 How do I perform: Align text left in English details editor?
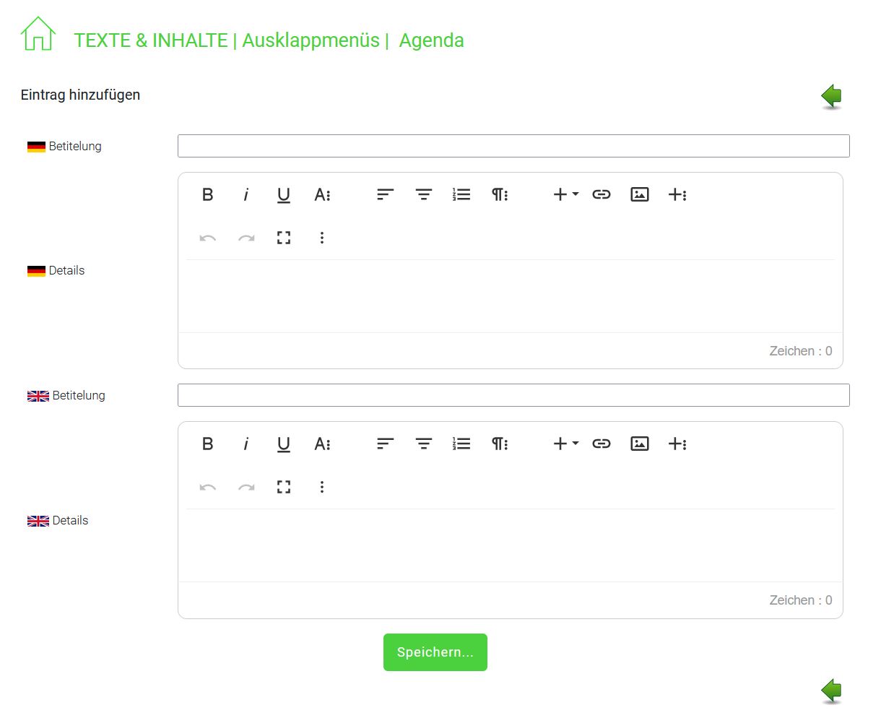(386, 444)
